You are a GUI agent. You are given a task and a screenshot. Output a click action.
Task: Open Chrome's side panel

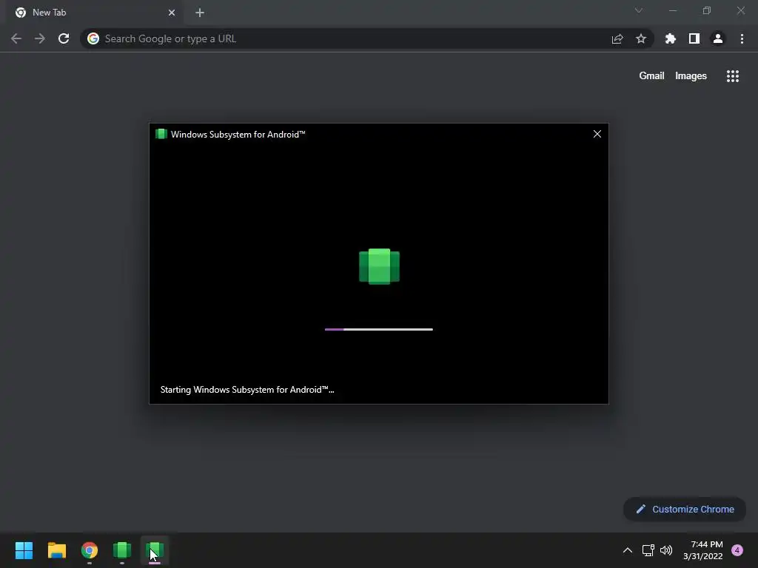[x=694, y=38]
